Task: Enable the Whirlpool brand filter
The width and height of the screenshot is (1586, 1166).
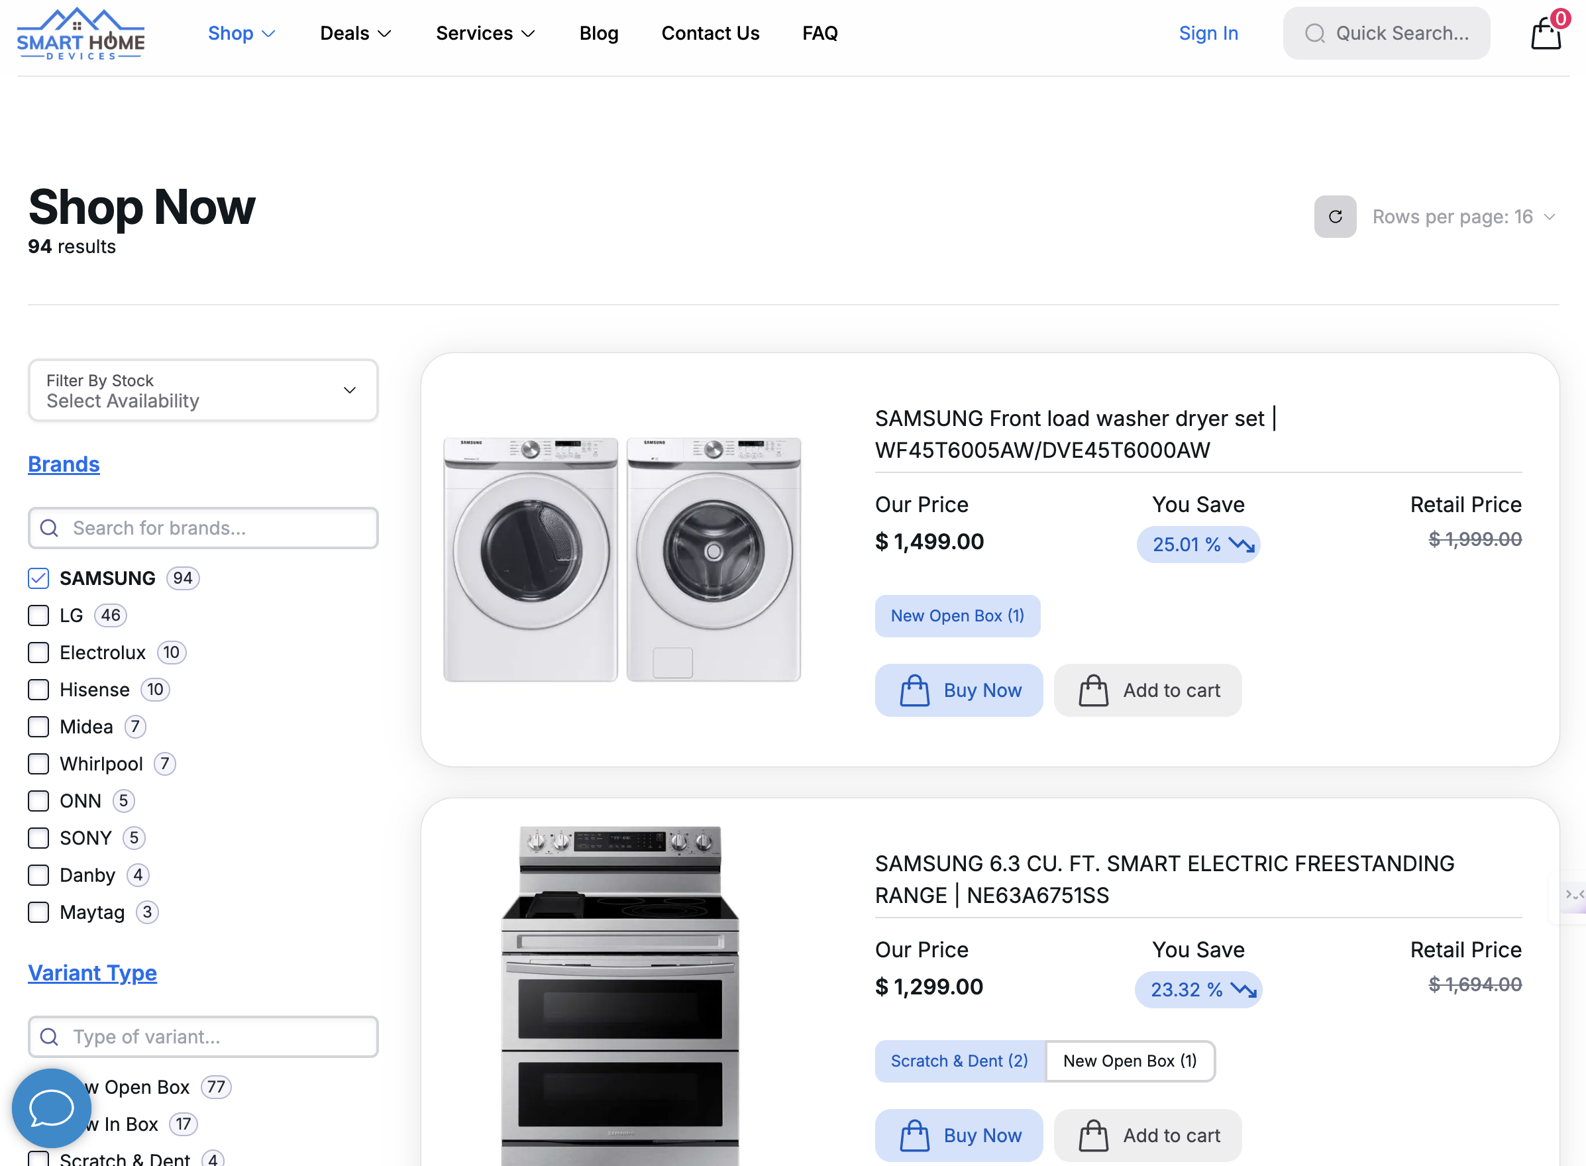Action: (x=39, y=764)
